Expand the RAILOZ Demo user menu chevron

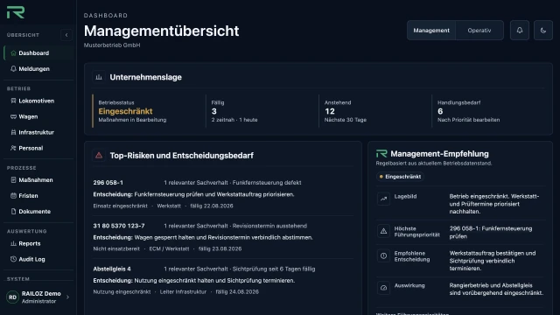click(68, 297)
